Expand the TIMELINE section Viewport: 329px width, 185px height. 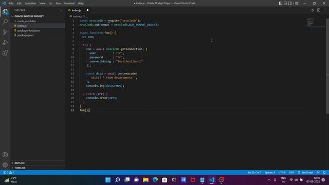pos(20,168)
